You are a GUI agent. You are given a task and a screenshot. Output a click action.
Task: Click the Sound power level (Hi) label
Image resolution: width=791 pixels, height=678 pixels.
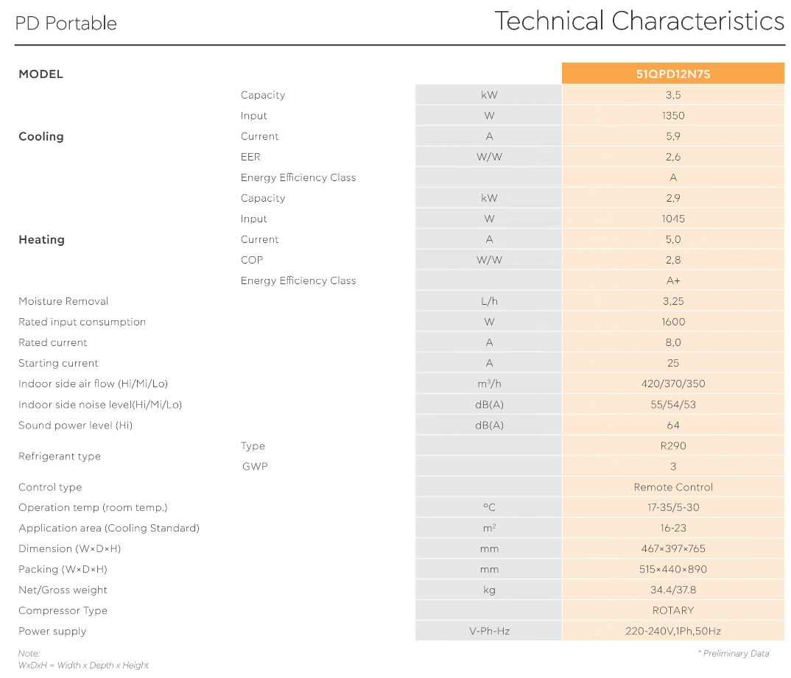tap(75, 425)
